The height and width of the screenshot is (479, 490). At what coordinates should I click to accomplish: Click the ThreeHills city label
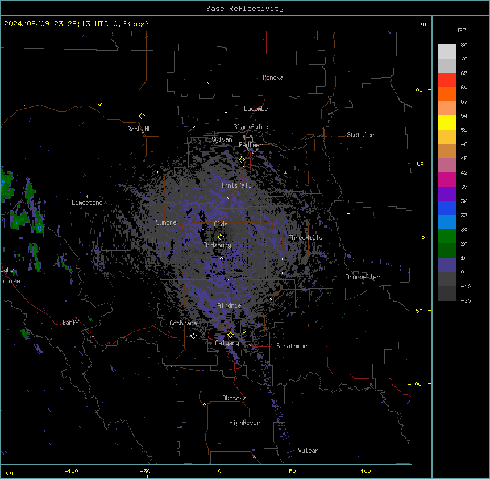[x=305, y=238]
